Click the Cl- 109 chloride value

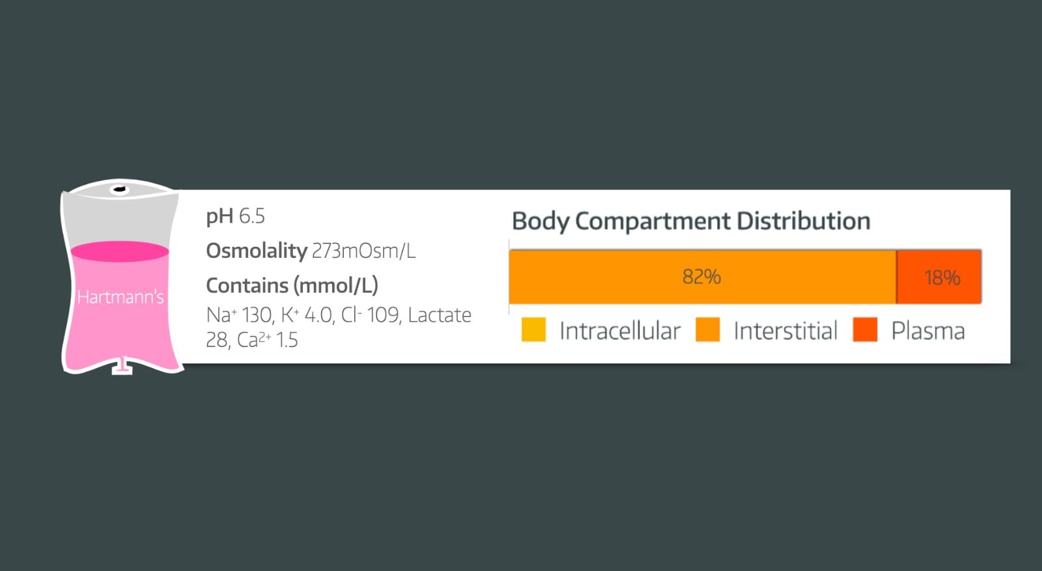tap(370, 315)
